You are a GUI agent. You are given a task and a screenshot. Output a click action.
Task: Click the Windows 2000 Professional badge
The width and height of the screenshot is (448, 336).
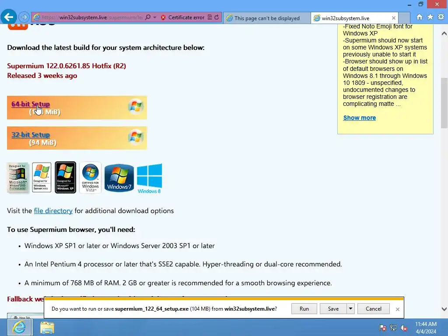click(x=17, y=178)
